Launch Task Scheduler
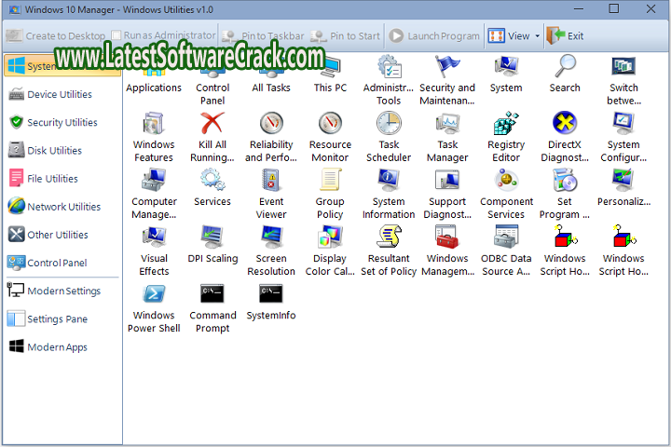The height and width of the screenshot is (447, 671). (389, 137)
